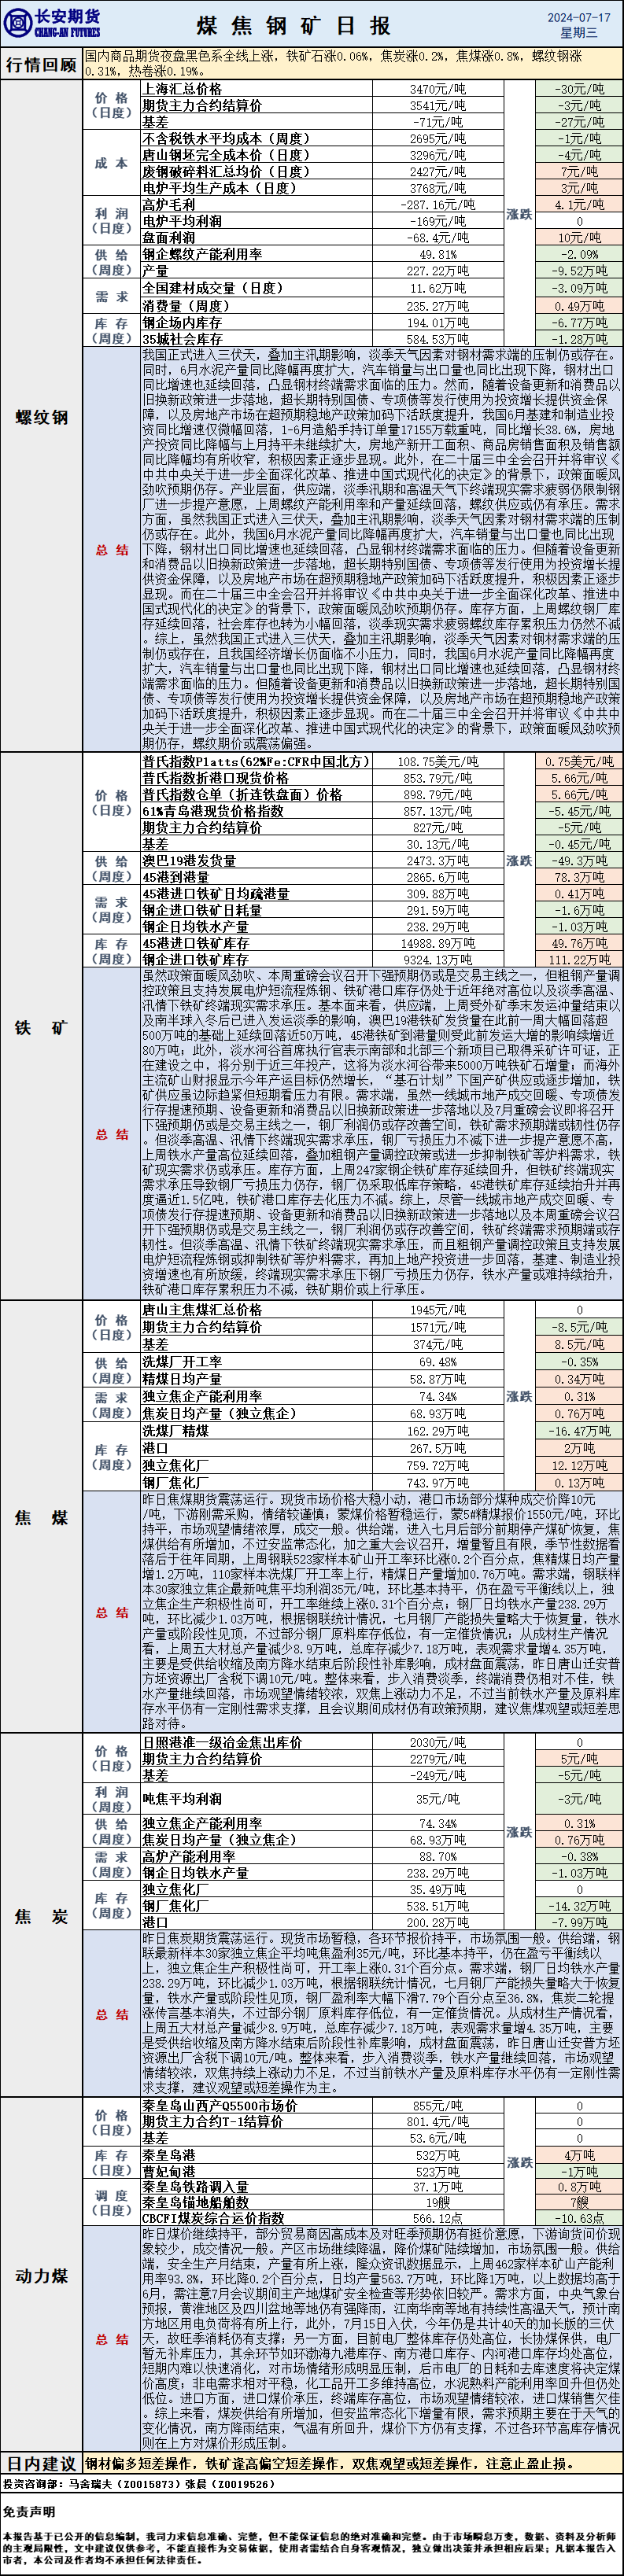This screenshot has height=2576, width=624.
Task: Open the 行情回顾 section header
Action: point(41,65)
